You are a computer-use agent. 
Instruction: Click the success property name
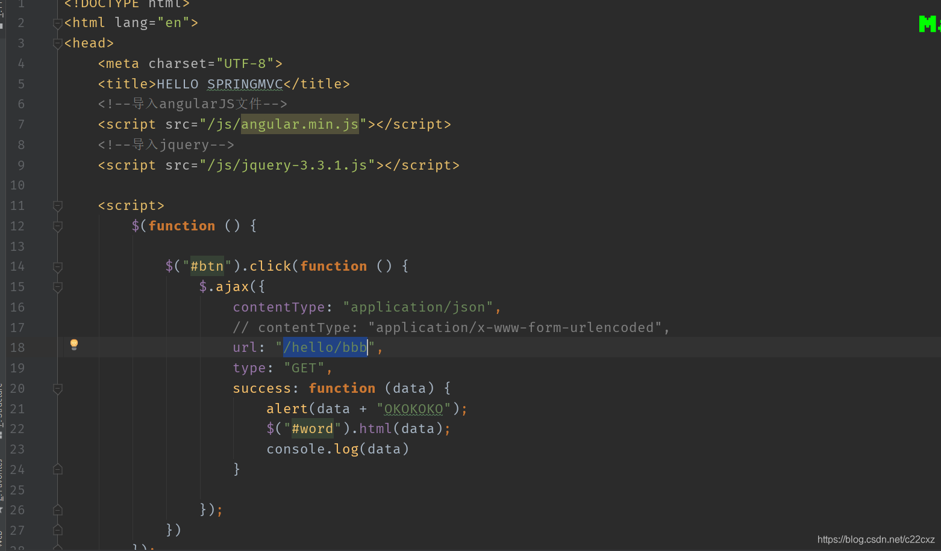coord(262,388)
